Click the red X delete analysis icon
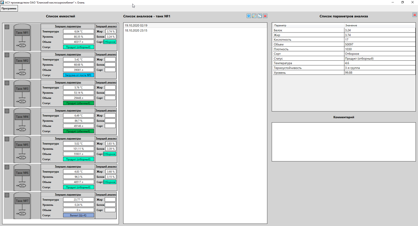Screen dimensions: 418x226 pos(265,16)
